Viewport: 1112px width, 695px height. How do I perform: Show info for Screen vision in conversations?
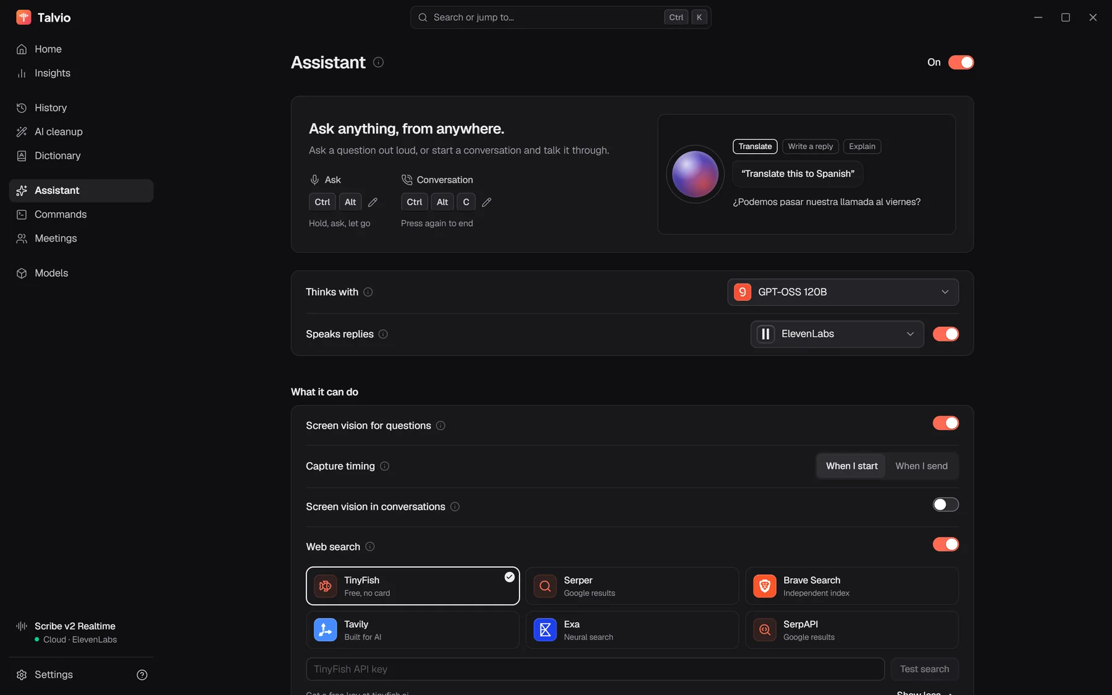point(455,507)
